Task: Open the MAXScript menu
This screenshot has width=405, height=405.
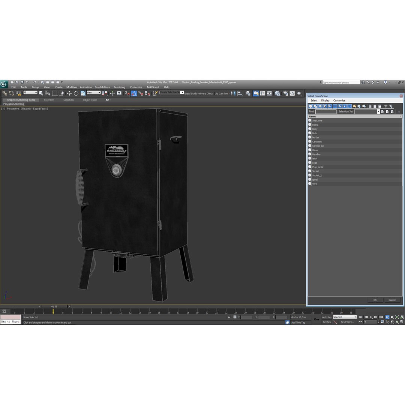Action: [153, 87]
